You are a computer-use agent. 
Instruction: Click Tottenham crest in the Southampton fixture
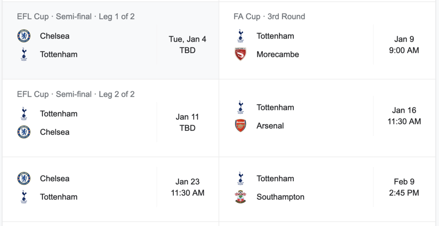coord(240,178)
